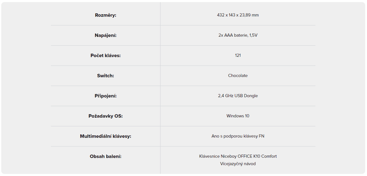Viewport: 367px width, 176px height.
Task: Click the Připojení label
Action: (x=106, y=96)
